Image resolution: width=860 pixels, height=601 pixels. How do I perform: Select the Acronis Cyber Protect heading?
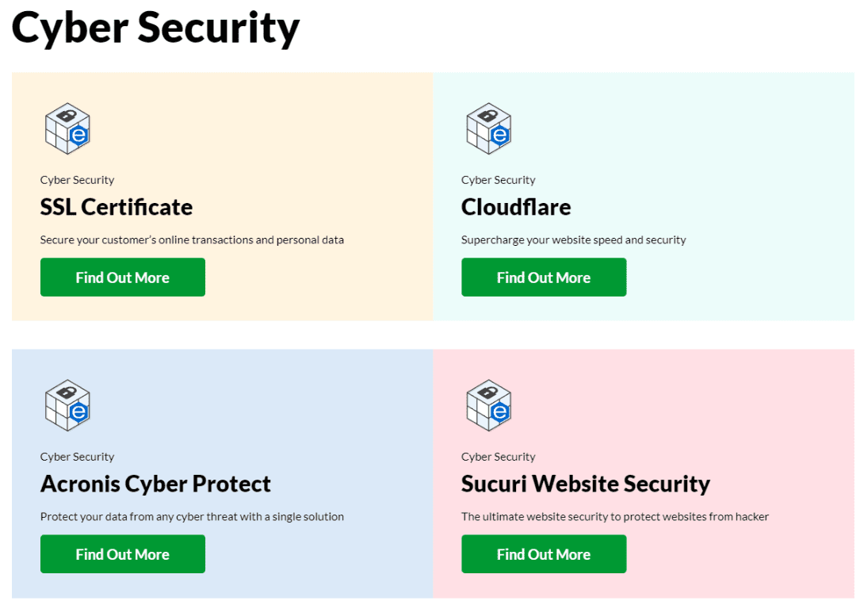(155, 484)
